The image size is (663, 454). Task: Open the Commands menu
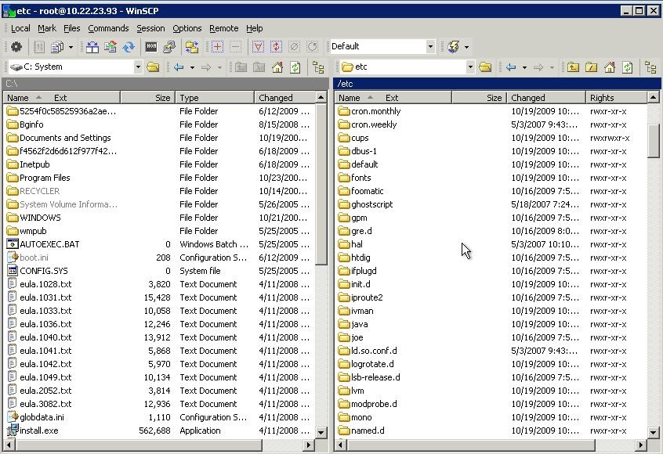[x=108, y=28]
